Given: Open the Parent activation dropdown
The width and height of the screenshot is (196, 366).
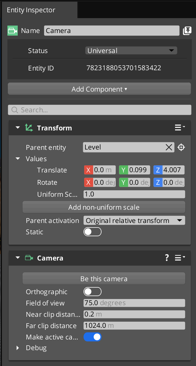Looking at the screenshot, I should tap(134, 221).
